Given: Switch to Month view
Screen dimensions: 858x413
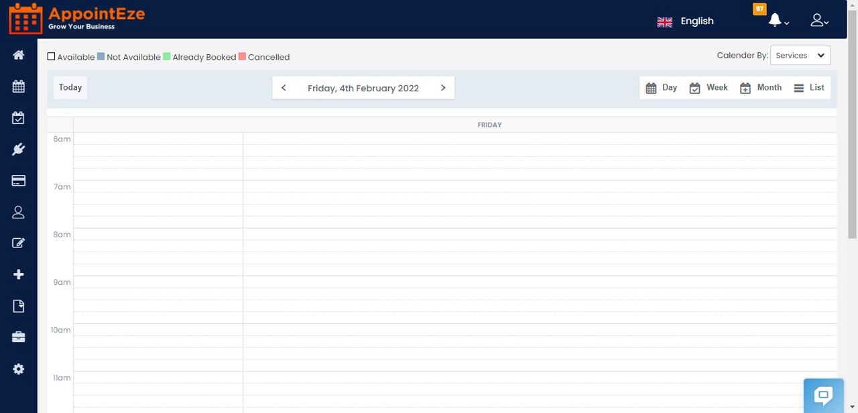Looking at the screenshot, I should tap(761, 88).
